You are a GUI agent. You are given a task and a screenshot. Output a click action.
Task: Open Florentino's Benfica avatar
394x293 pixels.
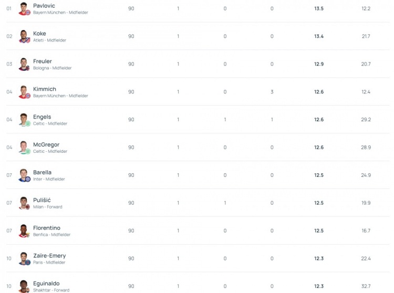24,231
